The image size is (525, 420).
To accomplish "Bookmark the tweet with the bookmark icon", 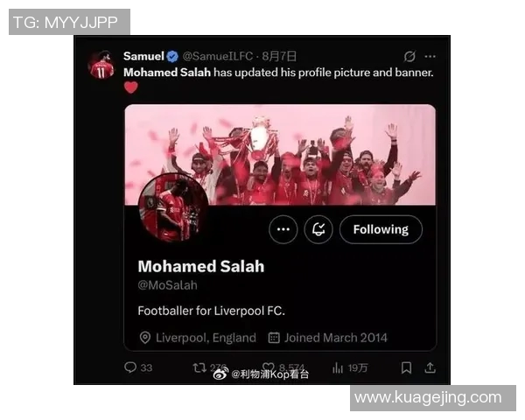I will [406, 367].
